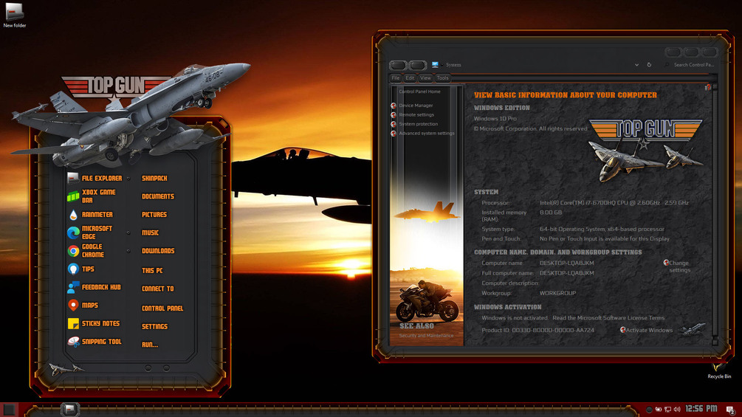Expand the address bar history dropdown
Screen dimensions: 742x417
click(637, 65)
